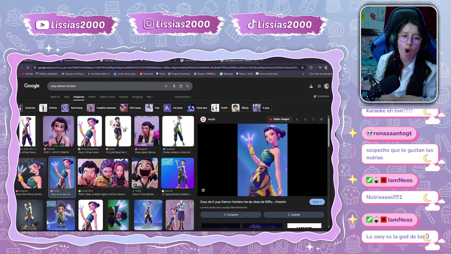Image resolution: width=451 pixels, height=254 pixels.
Task: Apply the 'K pop' filter chip
Action: [x=262, y=108]
